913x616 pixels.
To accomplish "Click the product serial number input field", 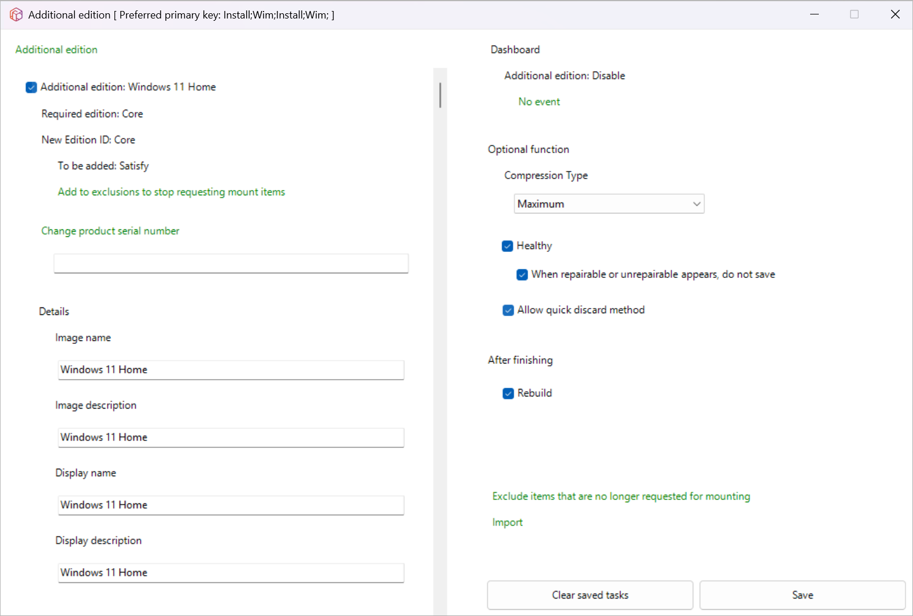I will 231,264.
